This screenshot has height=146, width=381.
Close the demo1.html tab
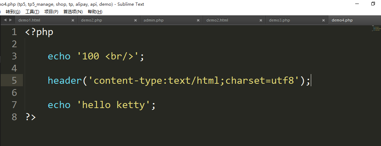pyautogui.click(x=73, y=20)
